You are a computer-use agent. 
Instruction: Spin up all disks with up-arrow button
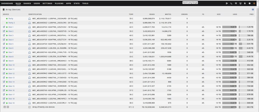pyautogui.click(x=8, y=107)
